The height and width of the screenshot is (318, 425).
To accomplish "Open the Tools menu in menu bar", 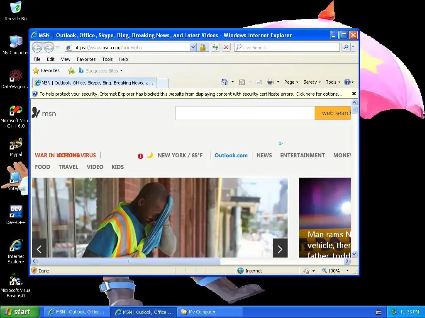I will coord(107,59).
